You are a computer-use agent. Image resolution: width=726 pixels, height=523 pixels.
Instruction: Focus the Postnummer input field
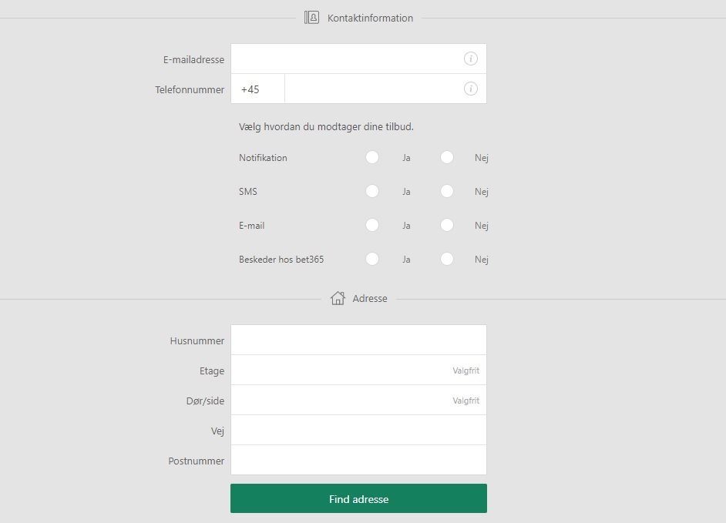[x=358, y=460]
